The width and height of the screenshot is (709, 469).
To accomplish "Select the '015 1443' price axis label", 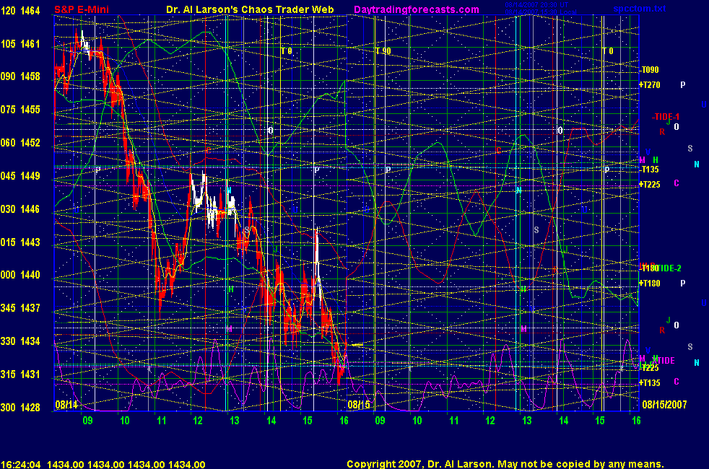I will coord(20,242).
